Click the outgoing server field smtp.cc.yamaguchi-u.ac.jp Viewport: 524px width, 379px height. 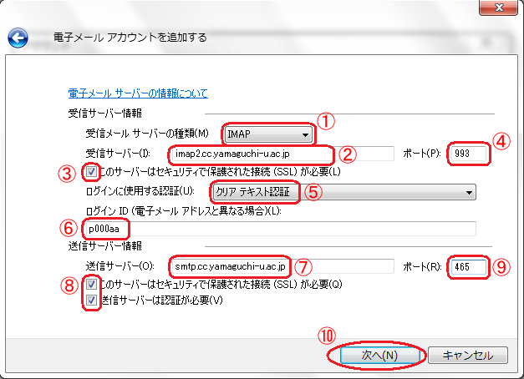[x=282, y=266]
